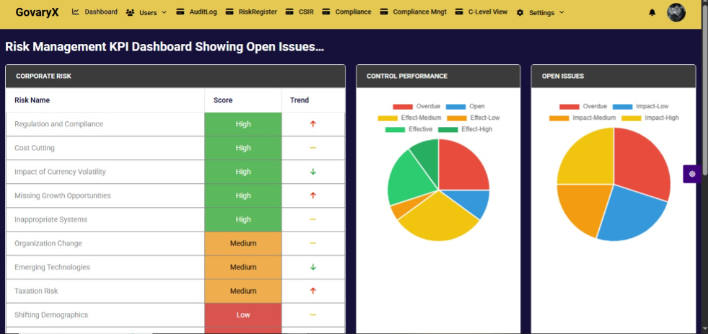Click the Cost Cutting flat trend dash
This screenshot has height=334, width=708.
click(313, 148)
